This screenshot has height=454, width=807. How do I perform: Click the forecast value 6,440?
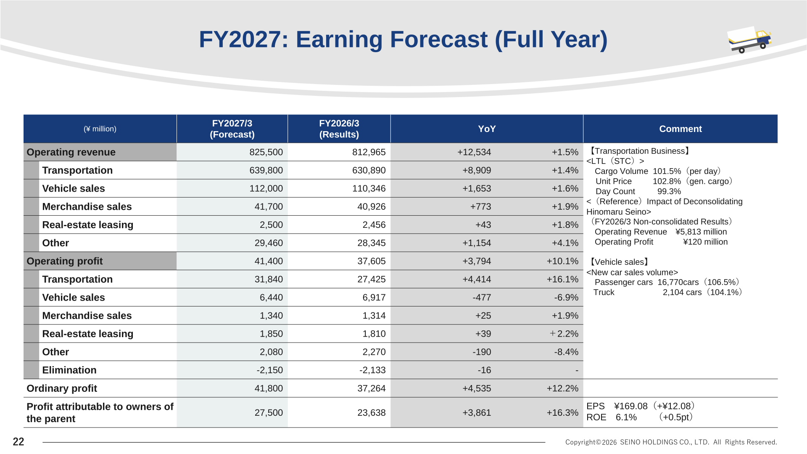point(271,298)
